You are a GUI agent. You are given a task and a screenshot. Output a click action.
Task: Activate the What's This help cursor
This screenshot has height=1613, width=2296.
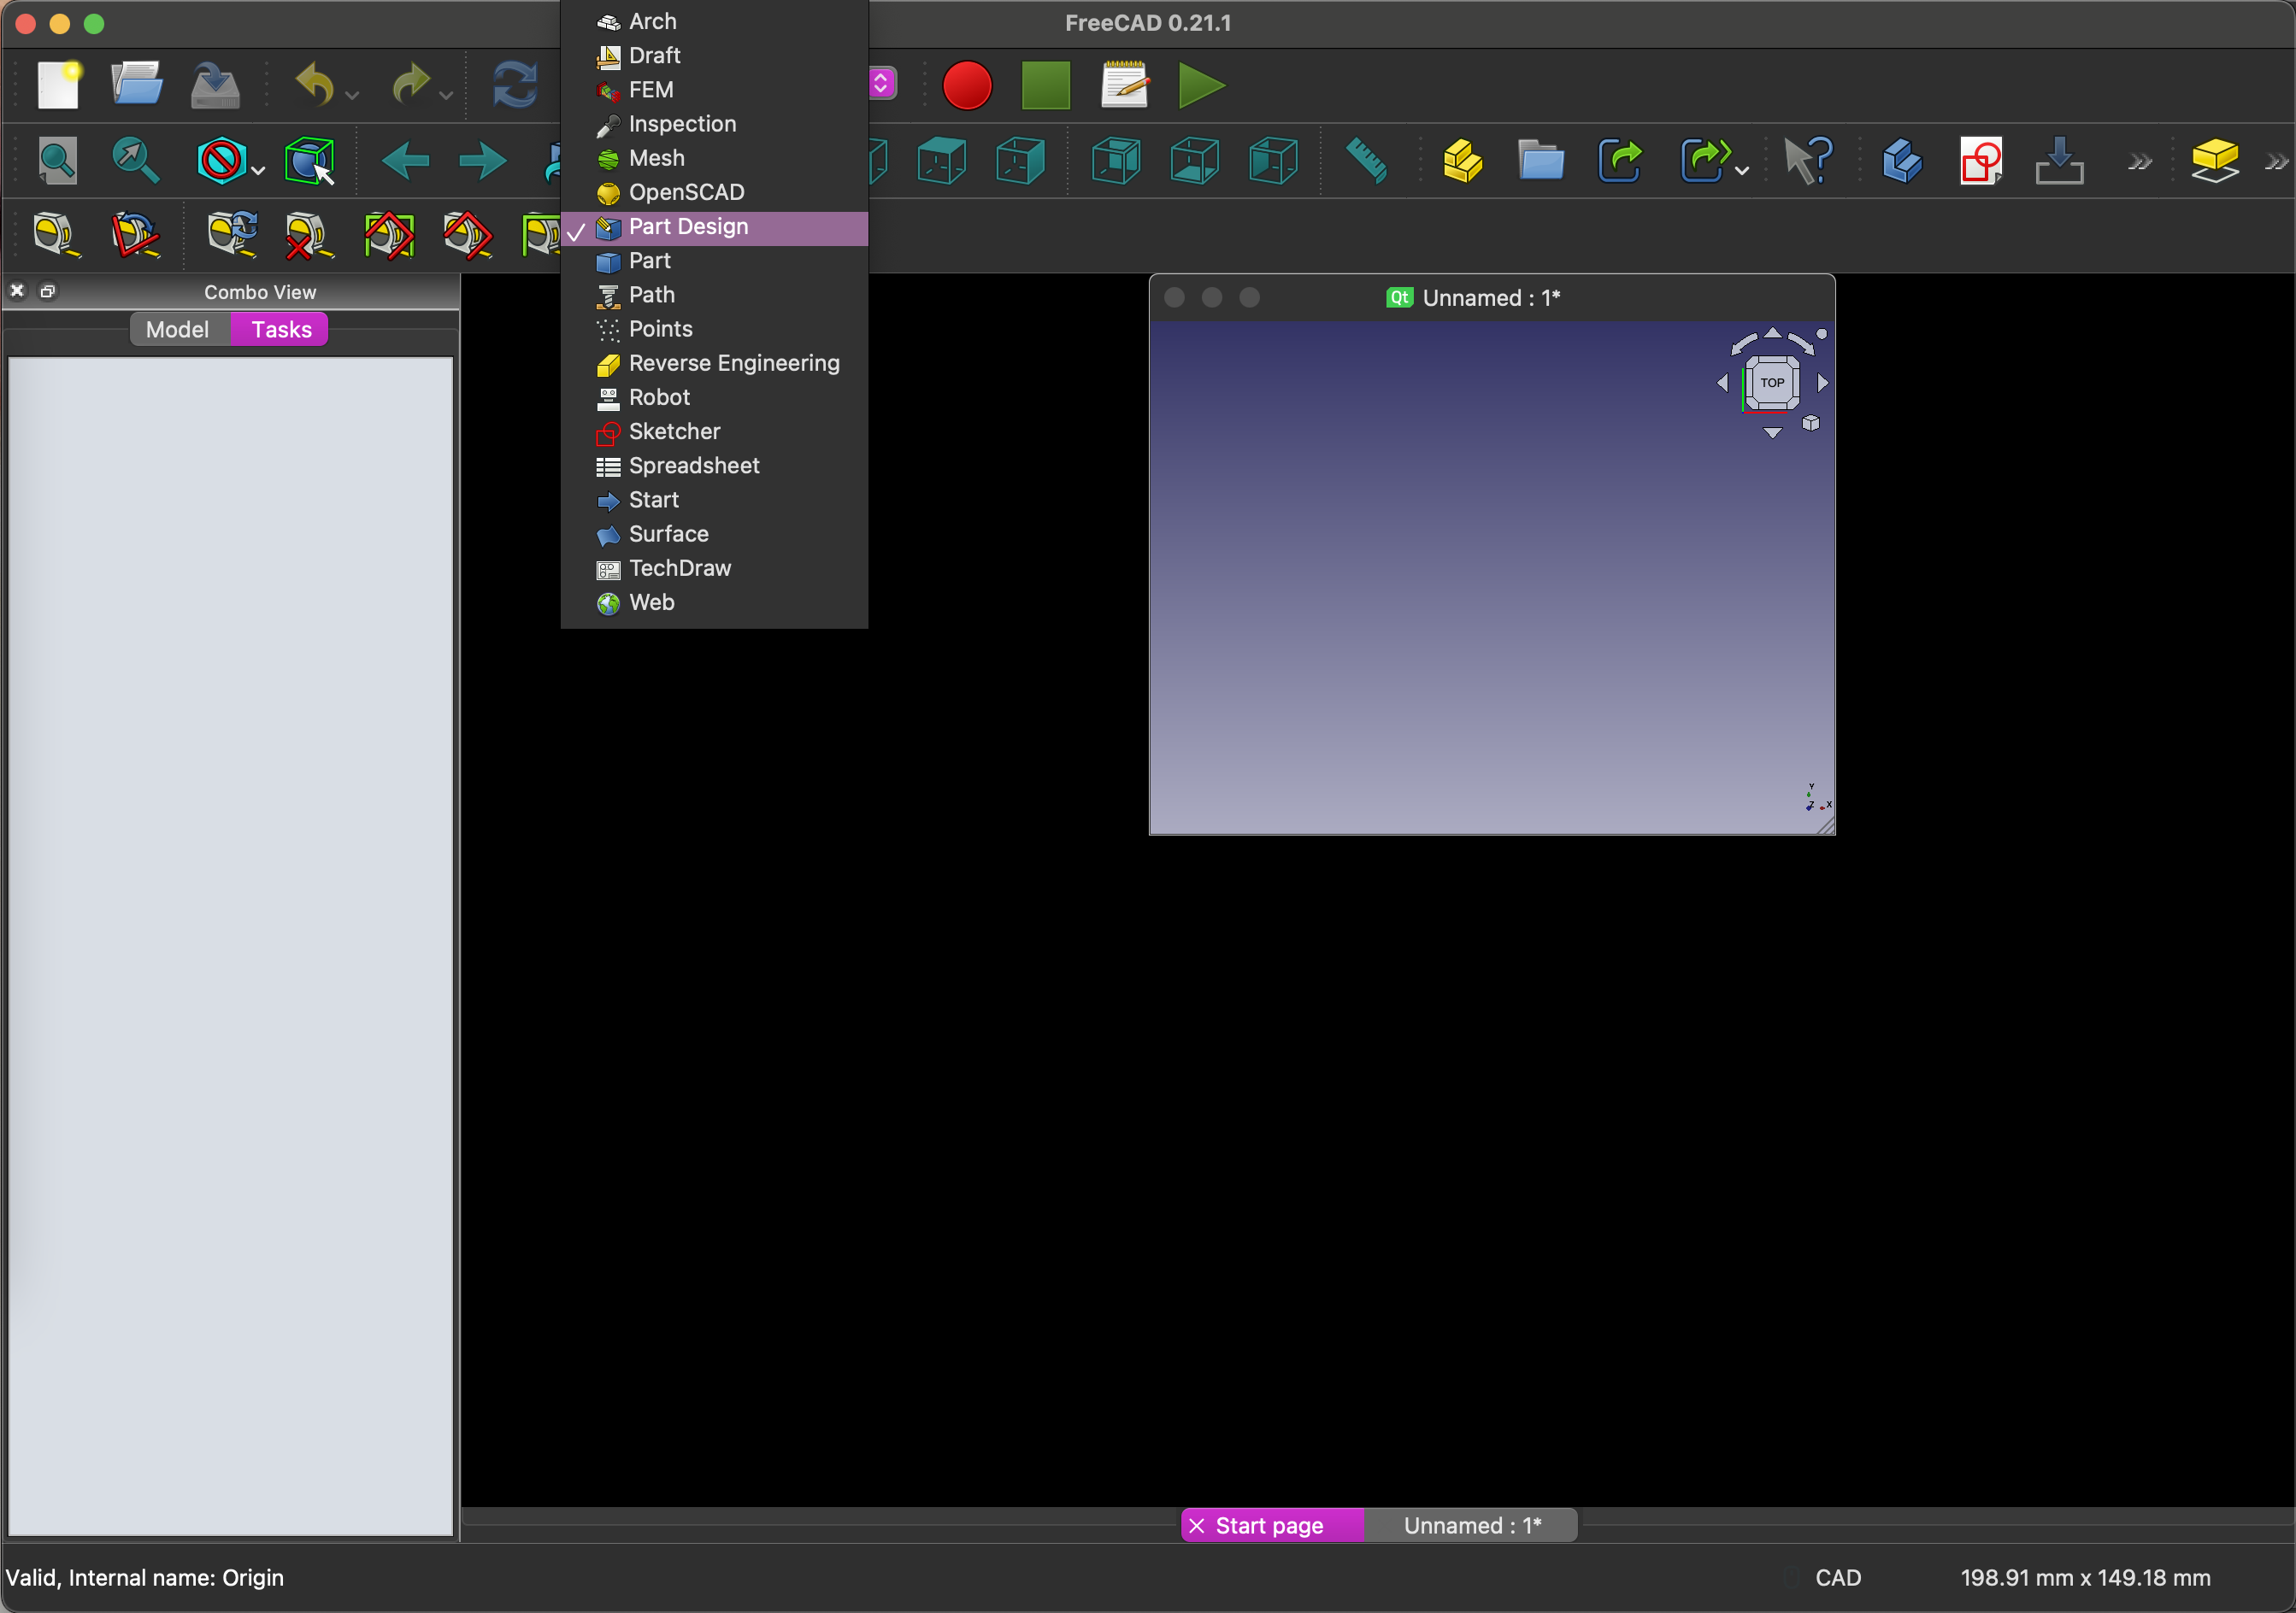click(1807, 161)
